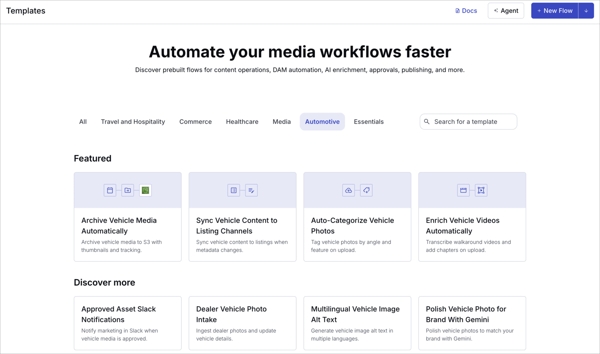Click the folder-move icon in Archive Vehicle Media card
This screenshot has width=600, height=354.
click(127, 190)
